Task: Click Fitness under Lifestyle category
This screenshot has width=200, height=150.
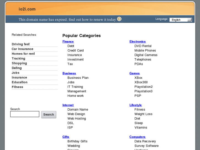Action: (x=140, y=110)
